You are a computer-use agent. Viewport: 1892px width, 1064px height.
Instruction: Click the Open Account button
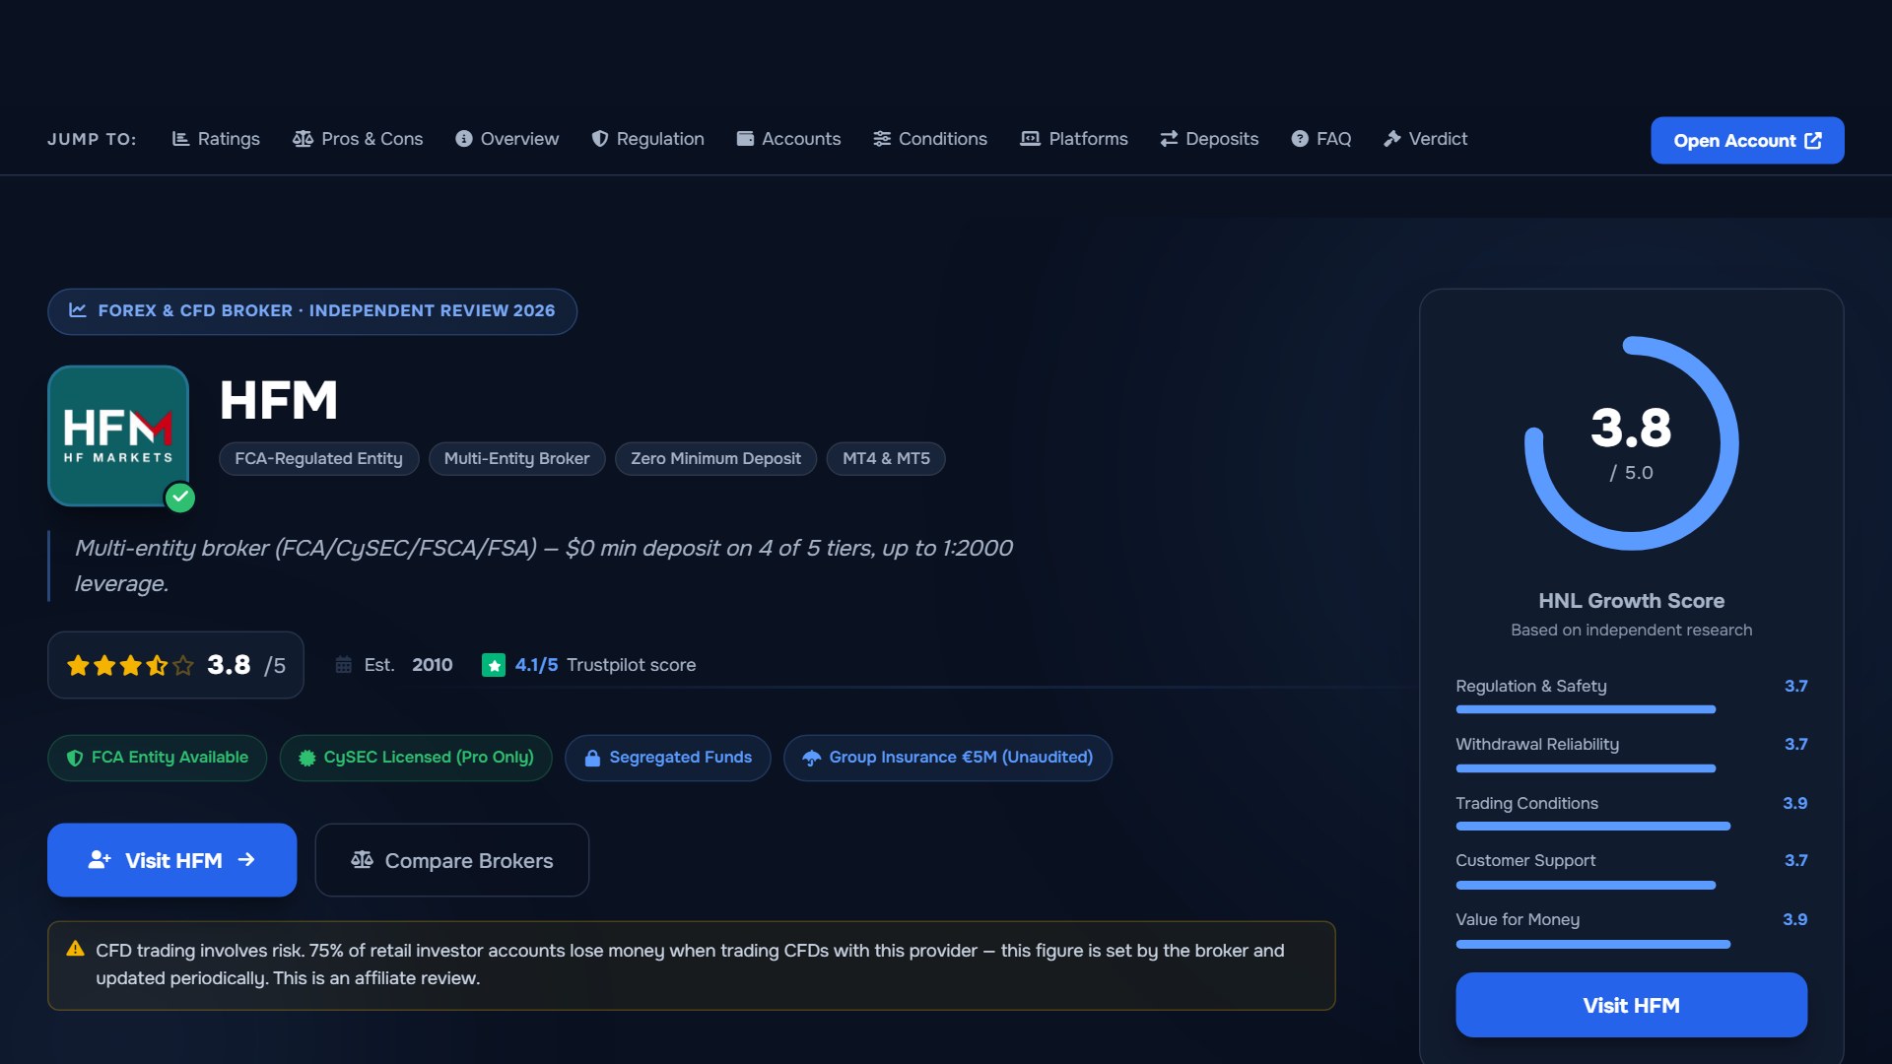pos(1747,141)
